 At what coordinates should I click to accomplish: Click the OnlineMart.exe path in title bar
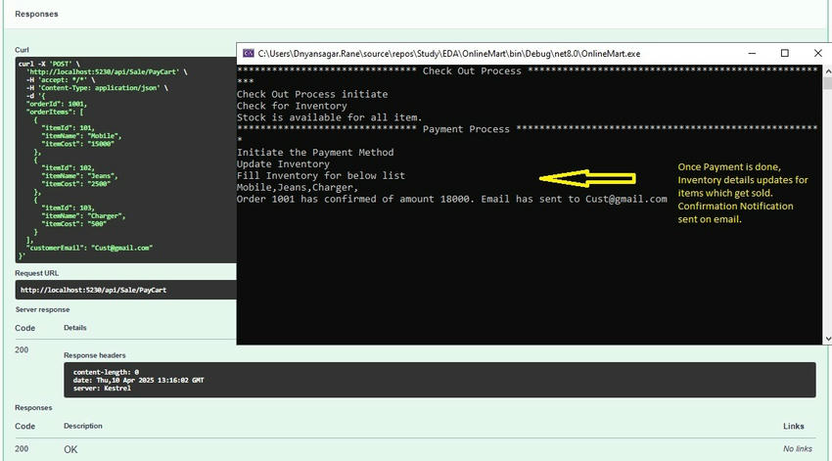pos(449,54)
